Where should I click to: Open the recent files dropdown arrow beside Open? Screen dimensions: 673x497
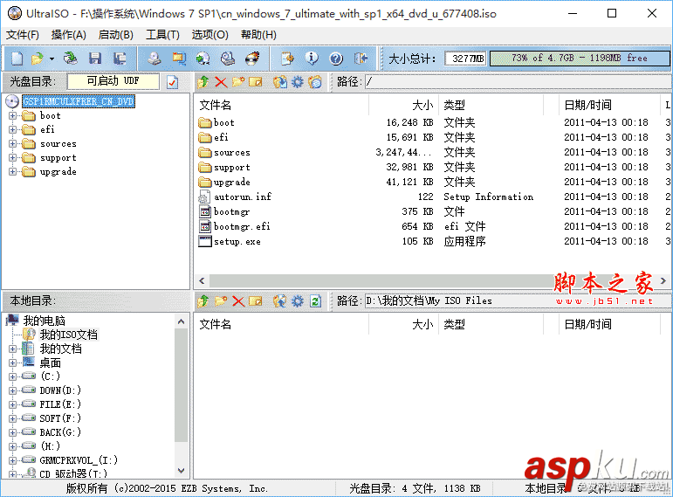[x=52, y=59]
